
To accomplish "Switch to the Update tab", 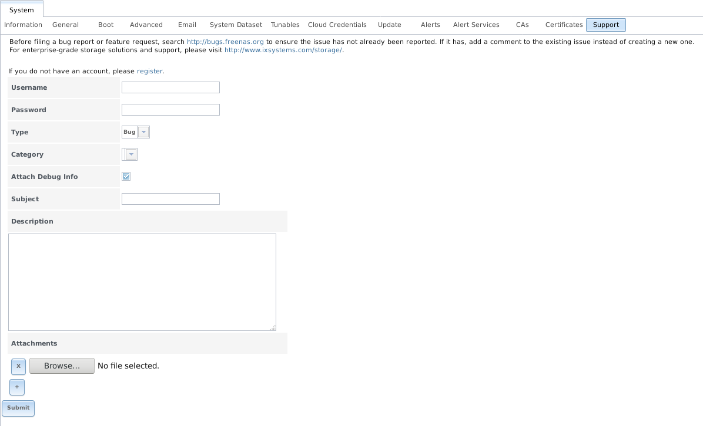I will 389,25.
